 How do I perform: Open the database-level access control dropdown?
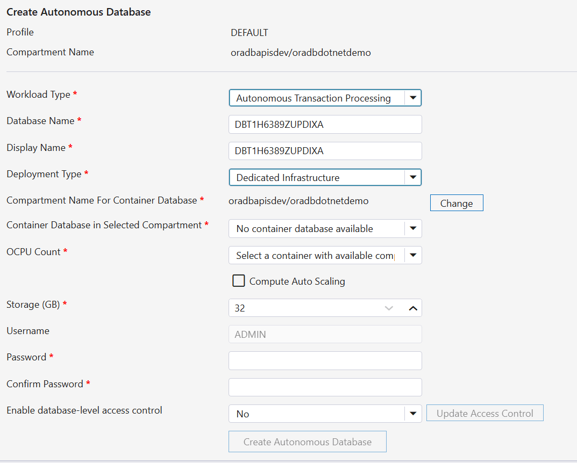pyautogui.click(x=325, y=414)
